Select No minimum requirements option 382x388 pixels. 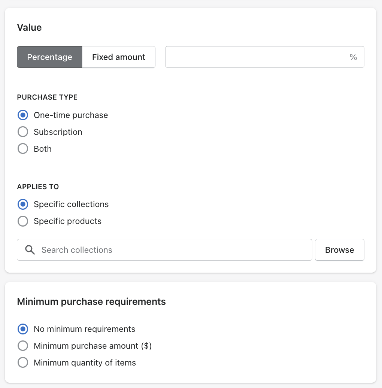pos(23,329)
